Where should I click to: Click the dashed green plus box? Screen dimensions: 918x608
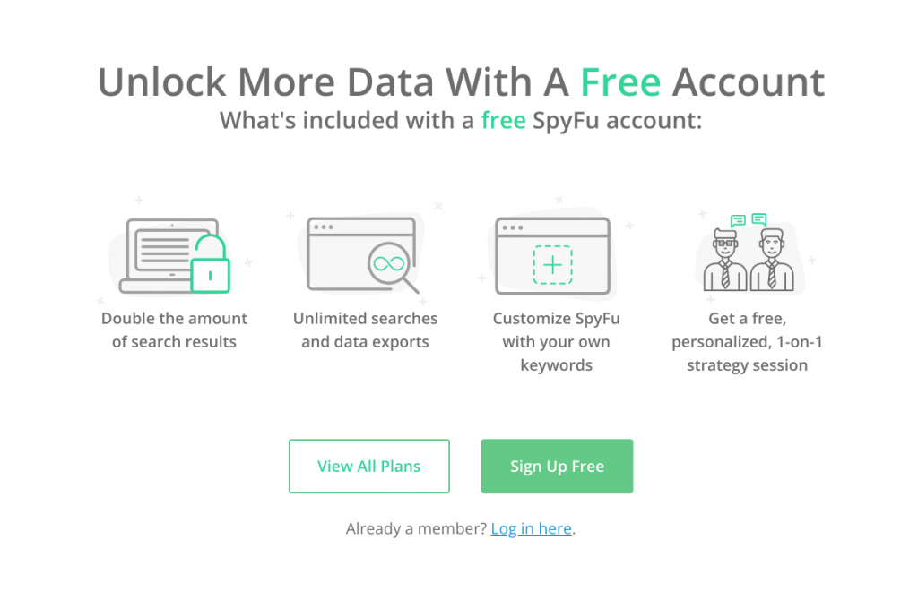click(552, 265)
